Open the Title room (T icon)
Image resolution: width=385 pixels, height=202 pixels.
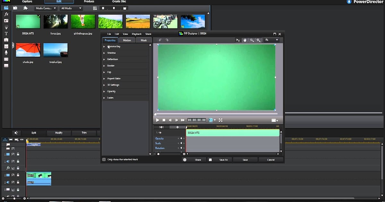pyautogui.click(x=6, y=33)
